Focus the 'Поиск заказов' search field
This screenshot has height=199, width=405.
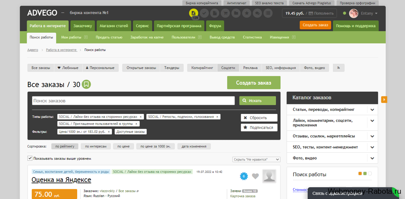(133, 100)
